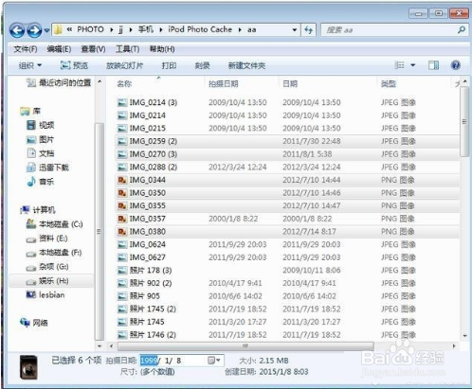Open drive 资料 (E:)
The height and width of the screenshot is (389, 472).
click(x=47, y=239)
